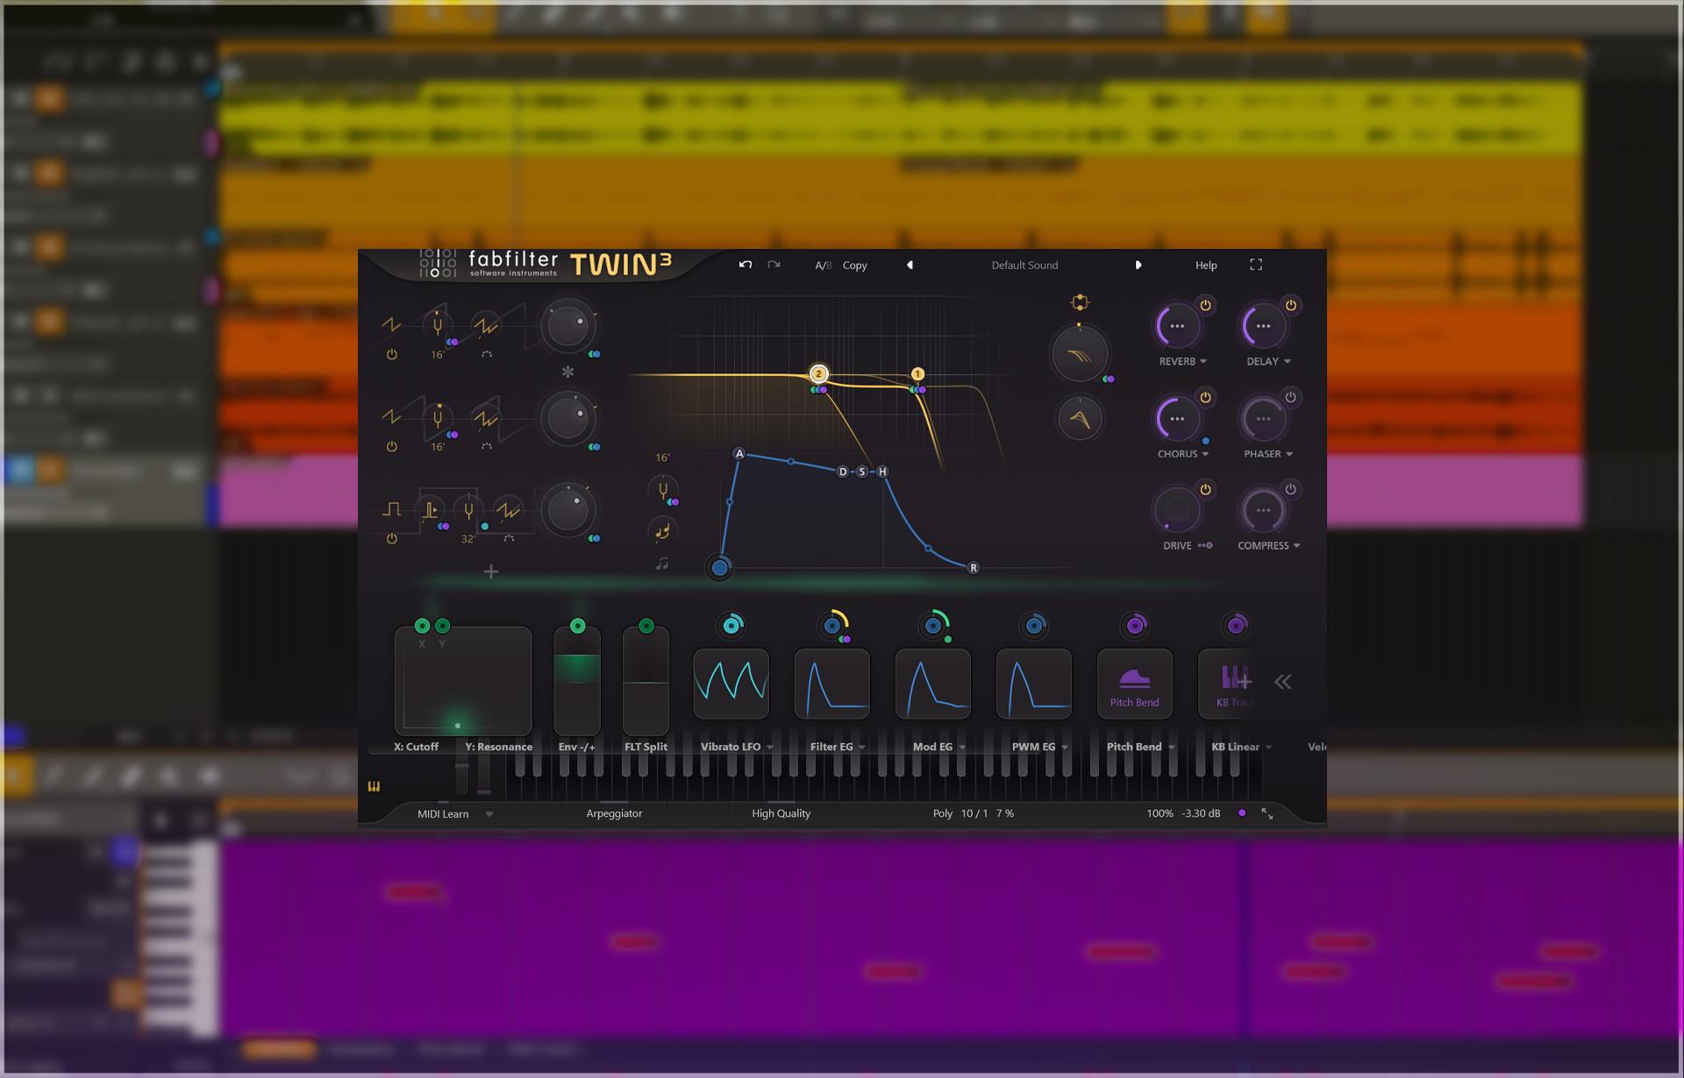Viewport: 1684px width, 1078px height.
Task: Enable the Phaser effect power button
Action: pos(1290,397)
